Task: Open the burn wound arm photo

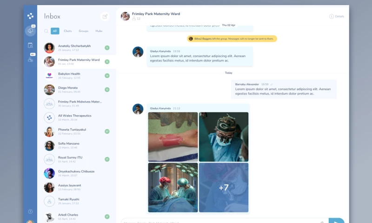Action: point(173,137)
